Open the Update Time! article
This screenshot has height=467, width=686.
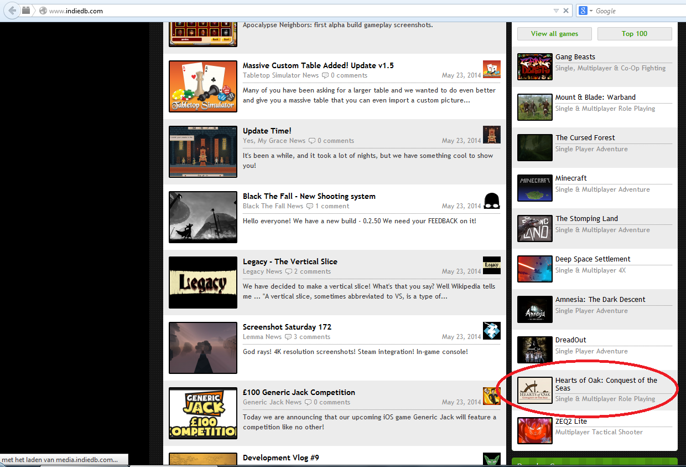(x=267, y=131)
